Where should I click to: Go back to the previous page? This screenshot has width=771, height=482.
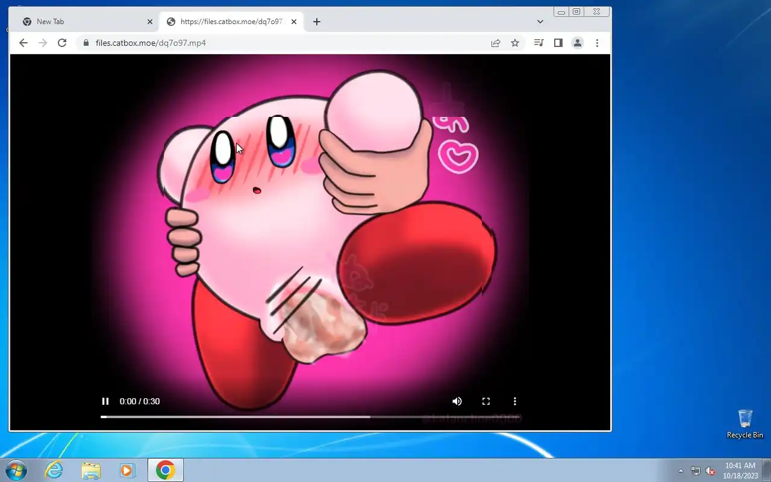pos(23,43)
